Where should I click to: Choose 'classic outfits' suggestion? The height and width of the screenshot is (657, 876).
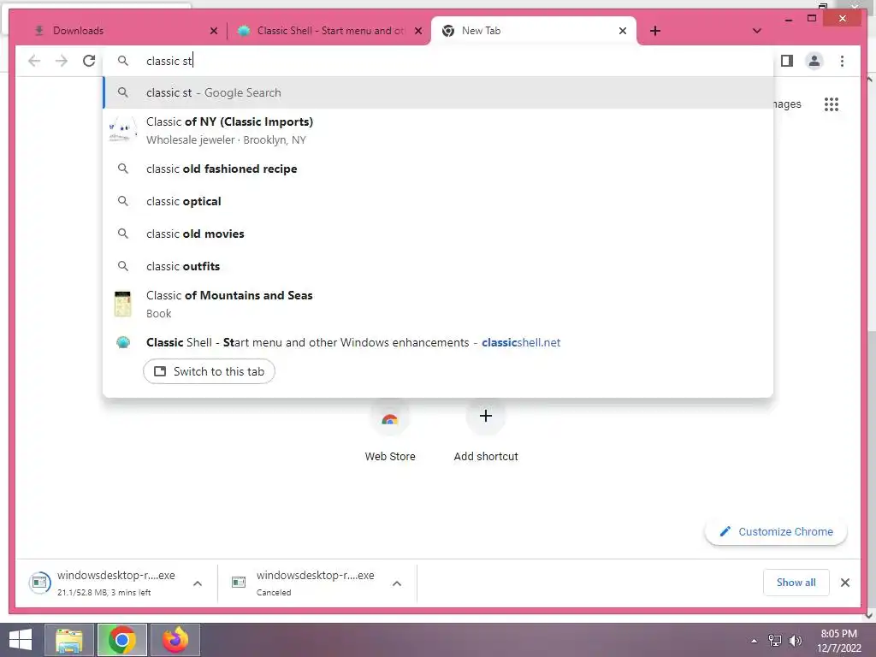click(x=438, y=266)
